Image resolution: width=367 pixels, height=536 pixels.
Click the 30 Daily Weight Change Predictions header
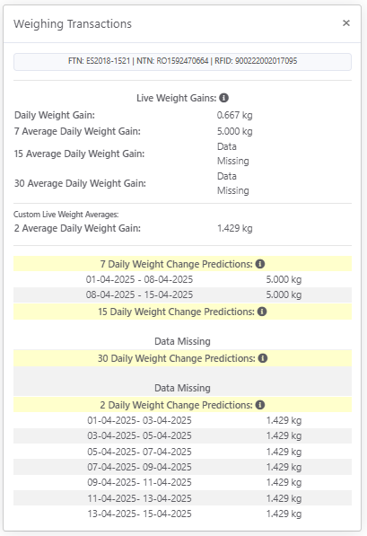pos(182,358)
